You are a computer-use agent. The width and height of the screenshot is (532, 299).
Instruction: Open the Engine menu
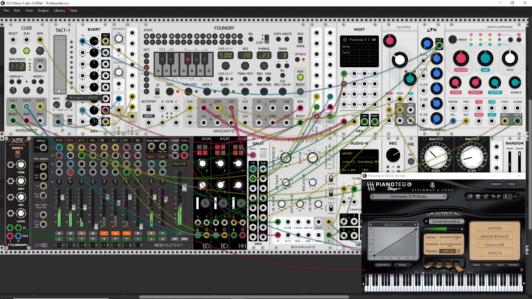43,10
